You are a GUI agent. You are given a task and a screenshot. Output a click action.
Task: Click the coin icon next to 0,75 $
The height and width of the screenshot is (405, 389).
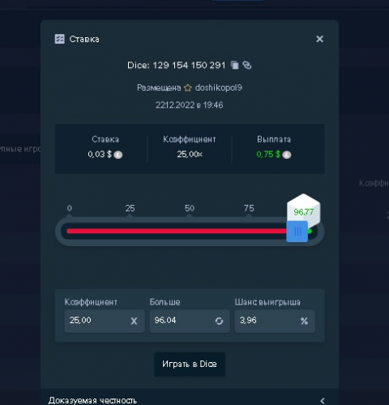pos(287,155)
